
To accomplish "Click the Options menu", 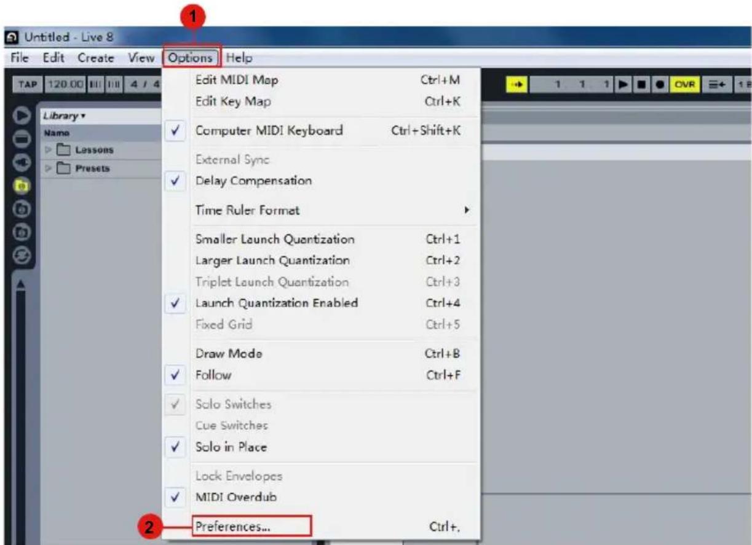I will click(191, 58).
